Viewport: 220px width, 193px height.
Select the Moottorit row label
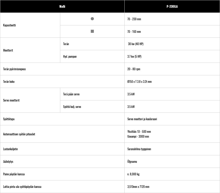[x=8, y=50]
